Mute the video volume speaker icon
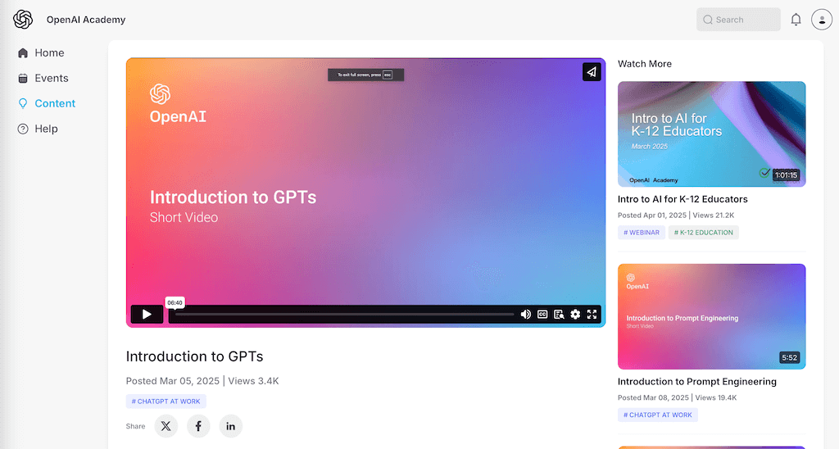The height and width of the screenshot is (449, 839). click(x=525, y=314)
